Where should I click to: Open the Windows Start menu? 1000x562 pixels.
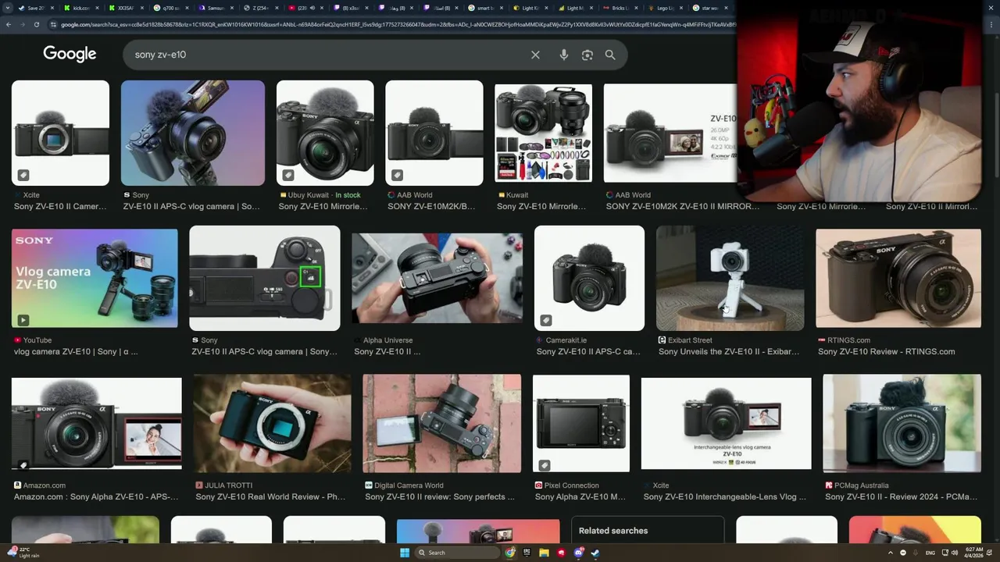pyautogui.click(x=405, y=553)
